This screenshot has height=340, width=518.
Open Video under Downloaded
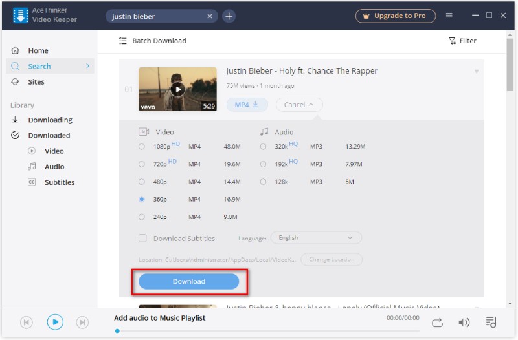[54, 151]
